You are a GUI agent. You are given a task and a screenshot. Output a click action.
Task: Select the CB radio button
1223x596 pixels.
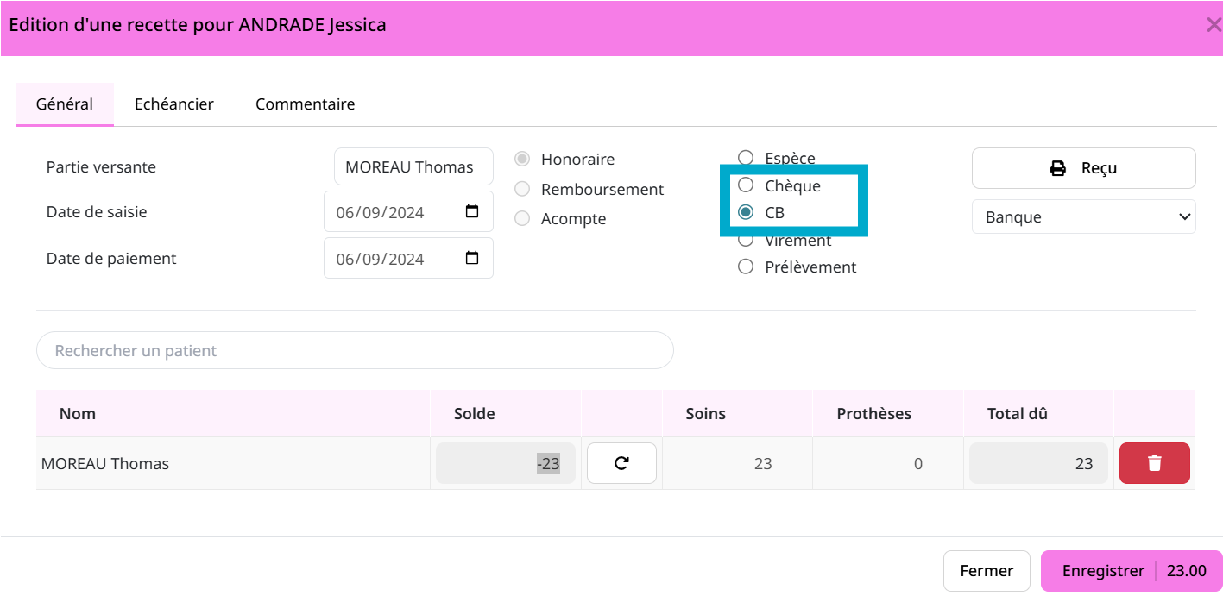click(746, 212)
